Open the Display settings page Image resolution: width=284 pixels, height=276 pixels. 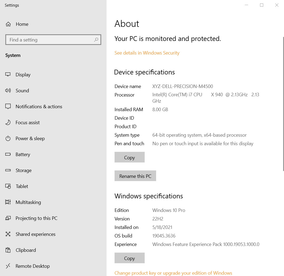[x=23, y=75]
